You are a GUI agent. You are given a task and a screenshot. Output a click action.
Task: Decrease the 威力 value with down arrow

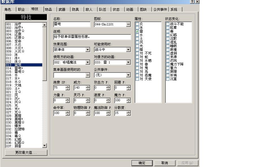click(x=88, y=89)
